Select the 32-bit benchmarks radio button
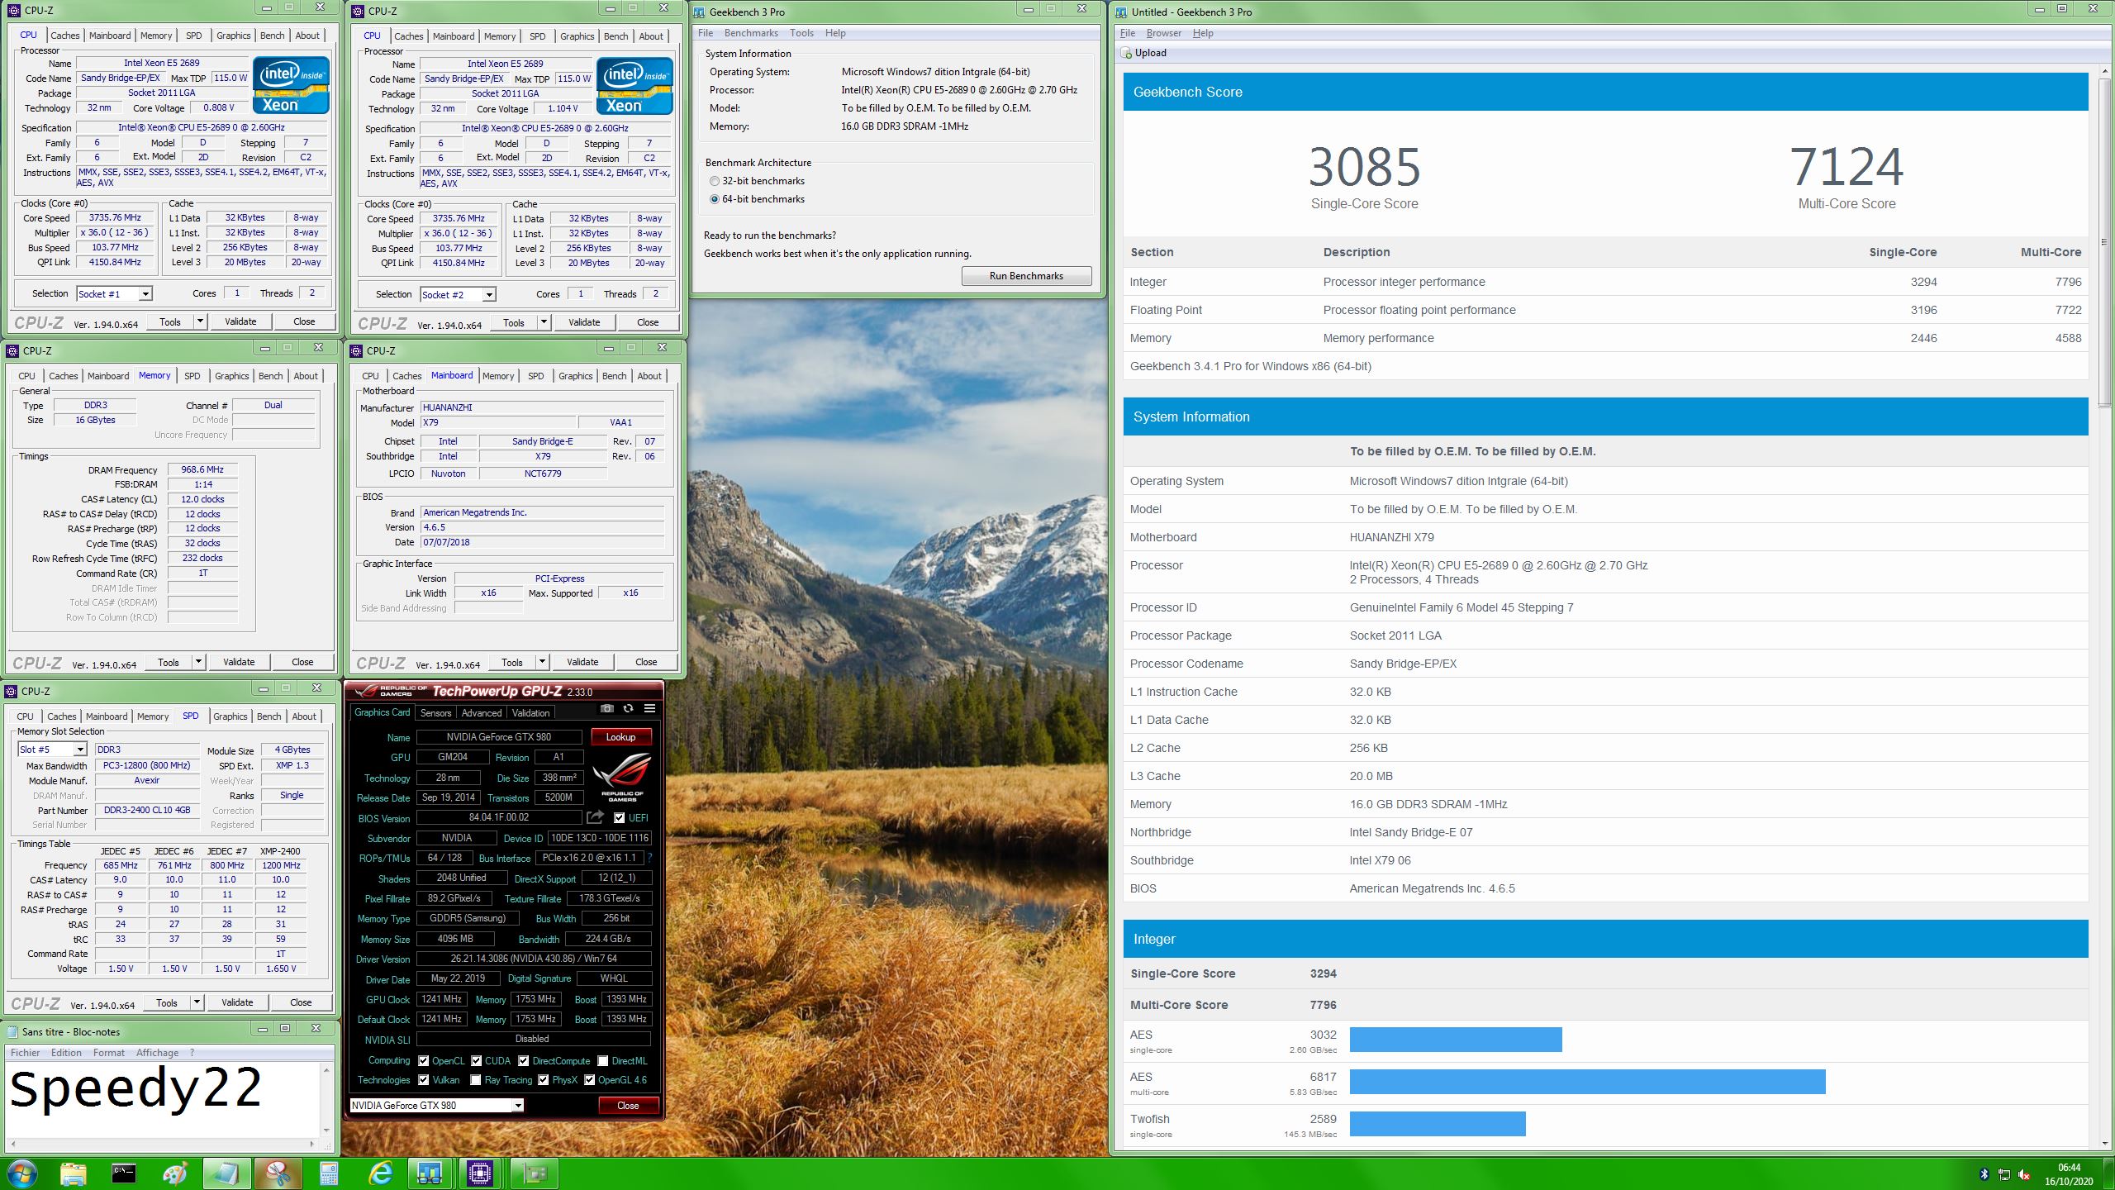The width and height of the screenshot is (2115, 1190). (715, 181)
